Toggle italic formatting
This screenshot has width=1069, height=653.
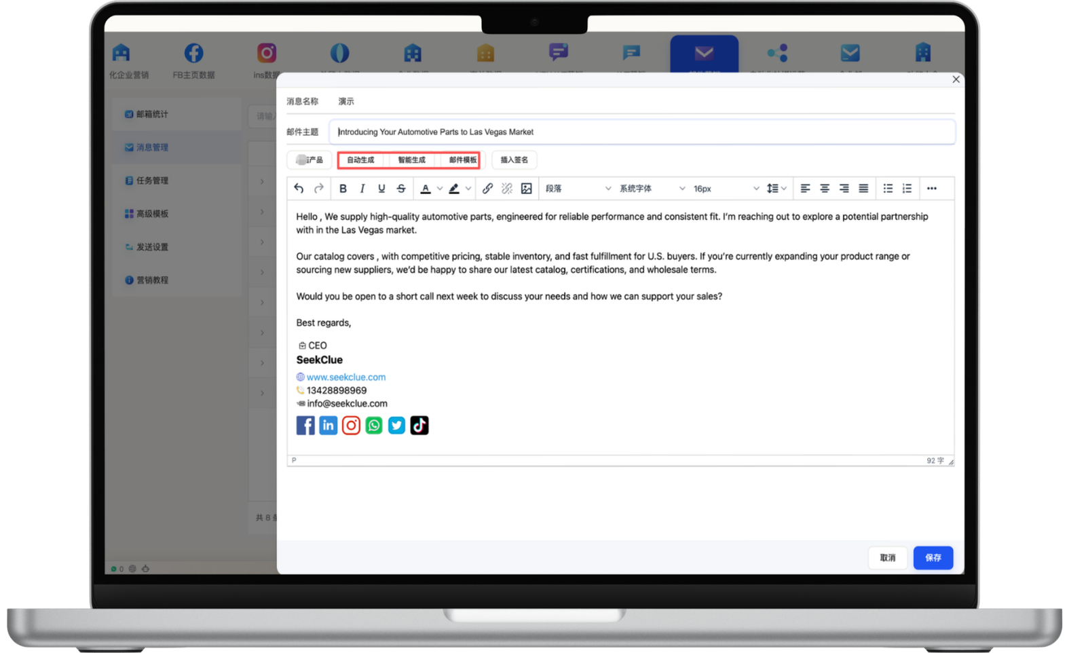click(x=362, y=189)
